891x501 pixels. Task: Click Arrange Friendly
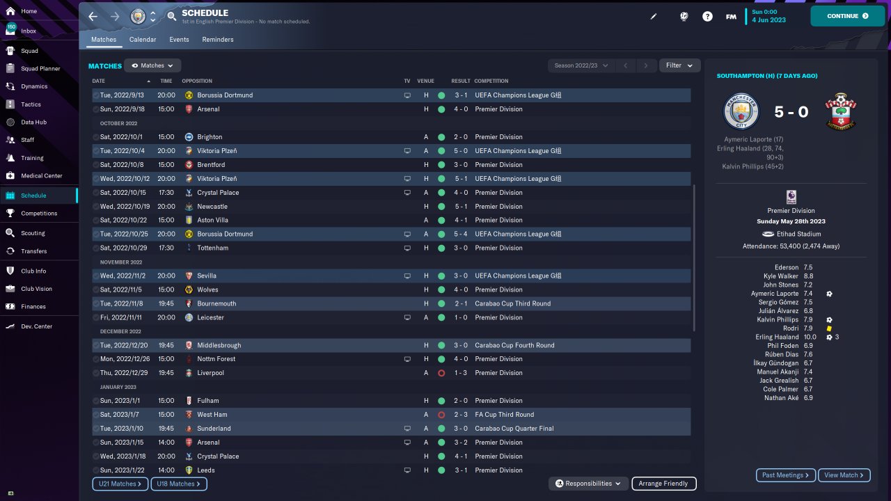(664, 484)
